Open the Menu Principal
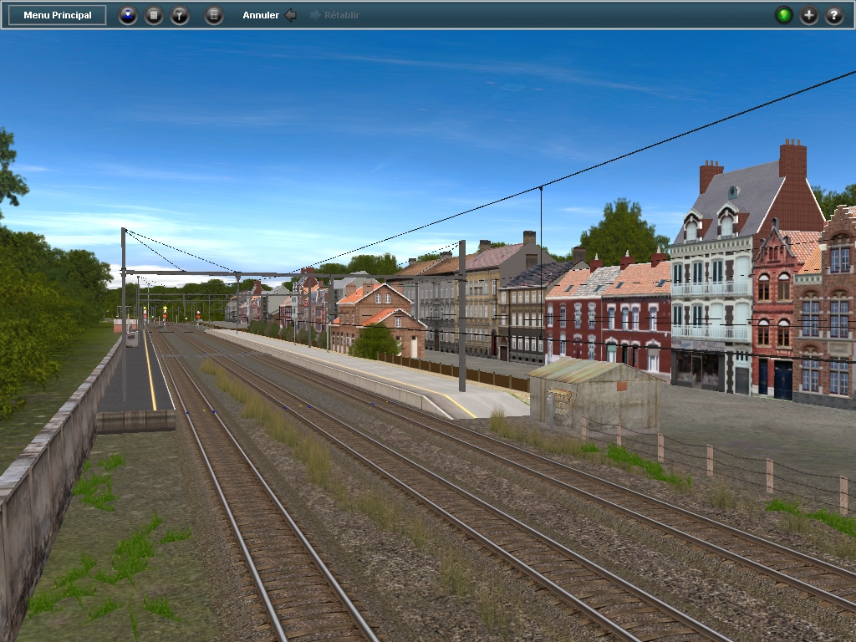856x642 pixels. (58, 15)
